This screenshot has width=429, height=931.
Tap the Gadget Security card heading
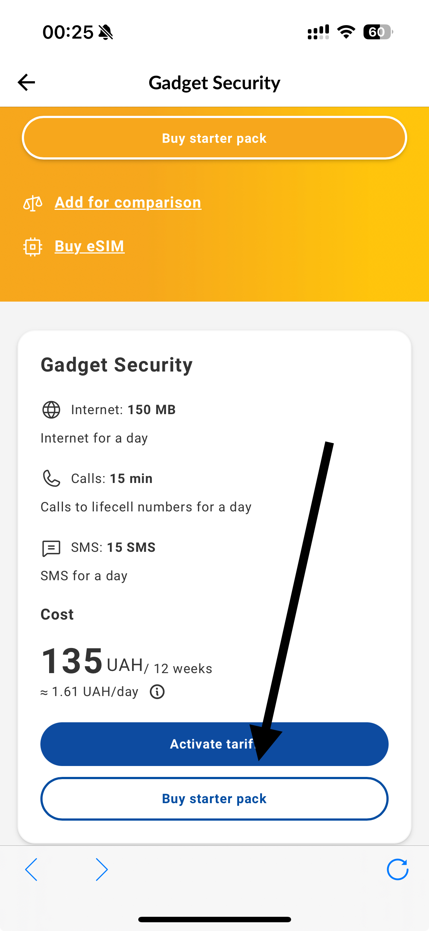[x=116, y=365]
